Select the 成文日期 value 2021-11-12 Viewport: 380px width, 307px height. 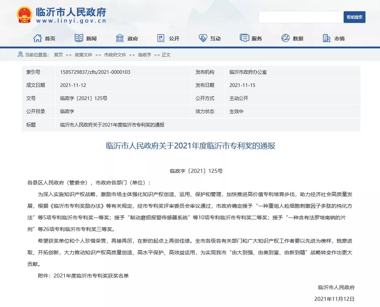(x=73, y=85)
